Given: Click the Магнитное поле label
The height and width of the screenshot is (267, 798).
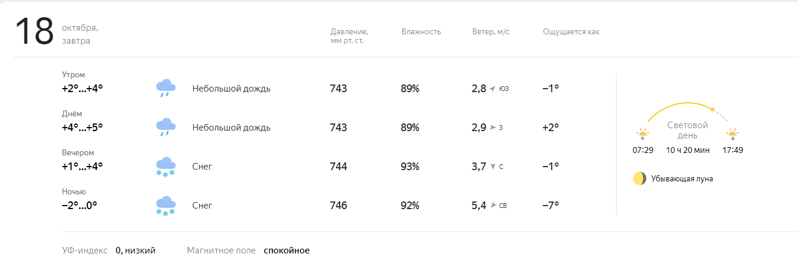Looking at the screenshot, I should point(222,250).
